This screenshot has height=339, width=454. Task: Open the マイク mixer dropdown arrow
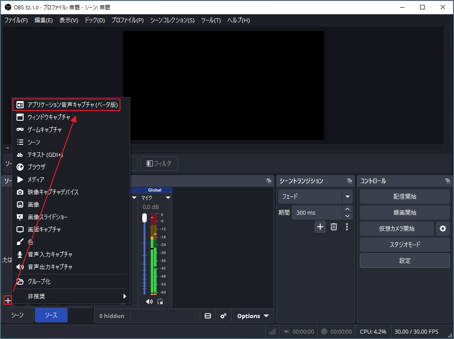[x=168, y=197]
